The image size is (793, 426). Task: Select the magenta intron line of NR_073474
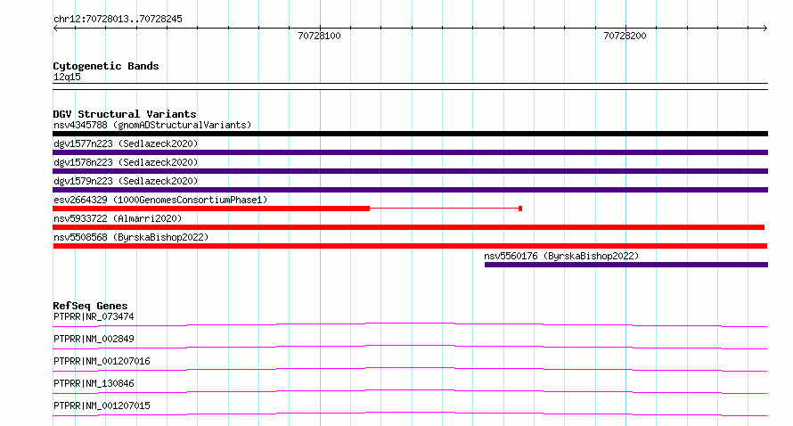point(410,323)
